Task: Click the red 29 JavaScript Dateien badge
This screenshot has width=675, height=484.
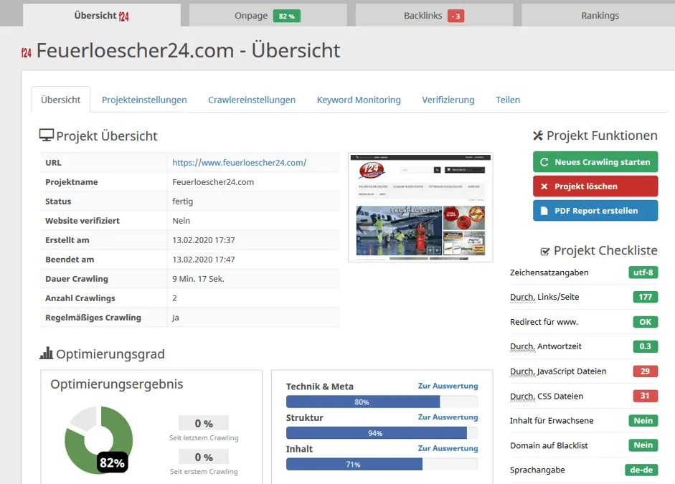Action: (x=645, y=371)
